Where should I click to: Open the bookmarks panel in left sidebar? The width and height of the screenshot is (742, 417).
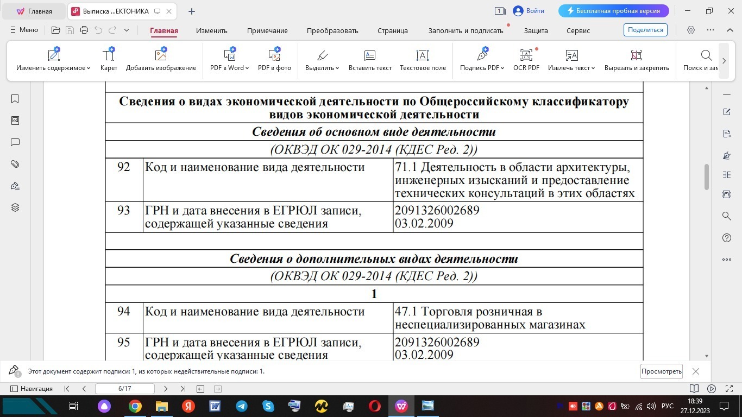[15, 99]
